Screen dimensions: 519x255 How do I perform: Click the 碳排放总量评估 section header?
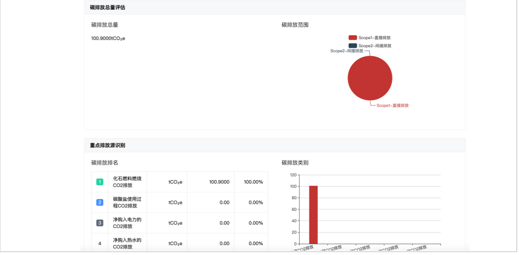pyautogui.click(x=108, y=7)
